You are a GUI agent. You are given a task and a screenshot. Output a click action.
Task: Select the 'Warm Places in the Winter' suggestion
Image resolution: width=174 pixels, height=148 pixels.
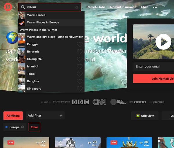click(x=51, y=30)
